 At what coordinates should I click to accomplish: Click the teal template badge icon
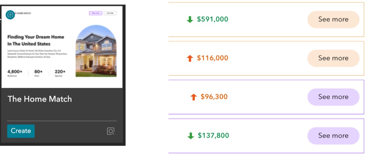point(10,14)
